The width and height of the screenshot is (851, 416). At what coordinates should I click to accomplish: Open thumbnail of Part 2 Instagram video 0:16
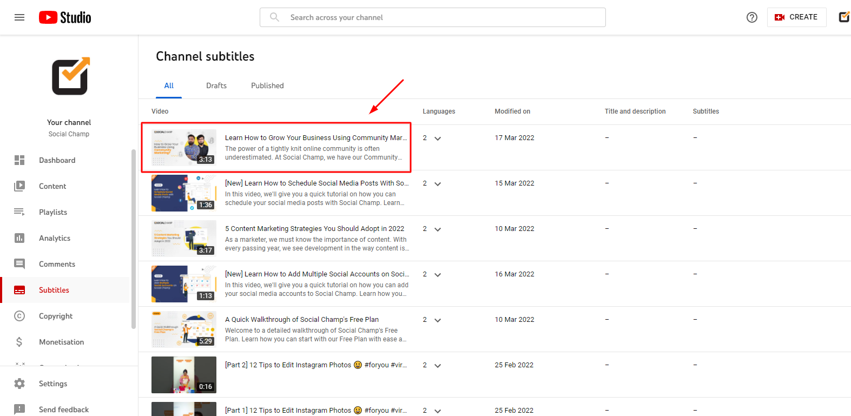184,374
